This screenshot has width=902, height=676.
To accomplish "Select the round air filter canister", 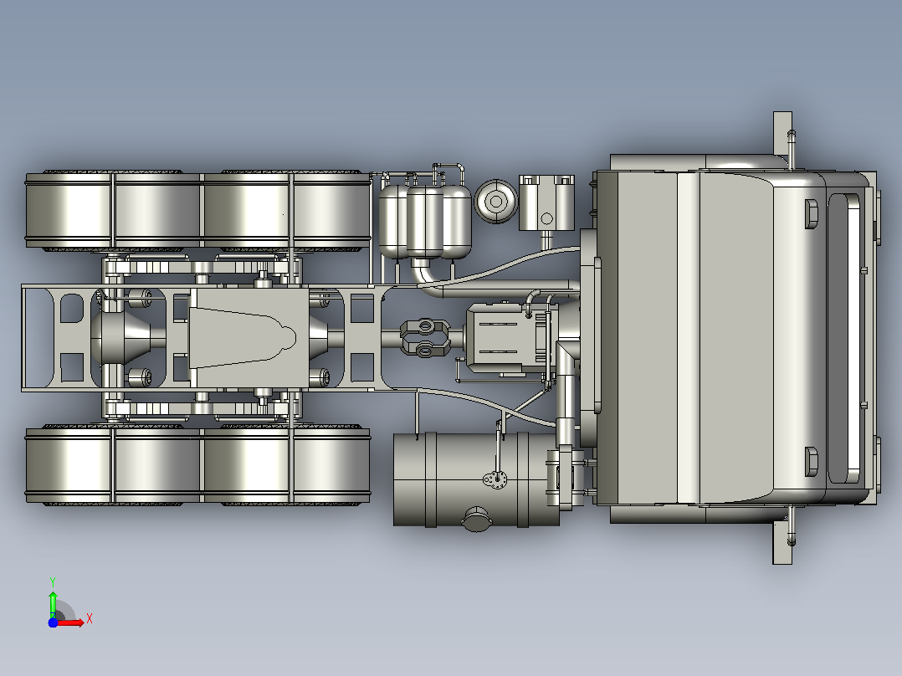I will (495, 202).
